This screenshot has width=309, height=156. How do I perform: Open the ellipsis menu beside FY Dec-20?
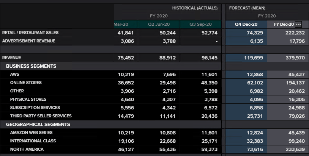pyautogui.click(x=298, y=24)
